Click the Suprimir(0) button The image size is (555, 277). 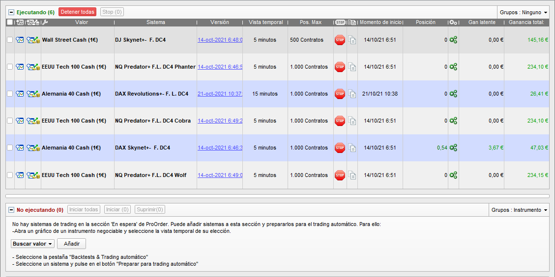point(150,210)
